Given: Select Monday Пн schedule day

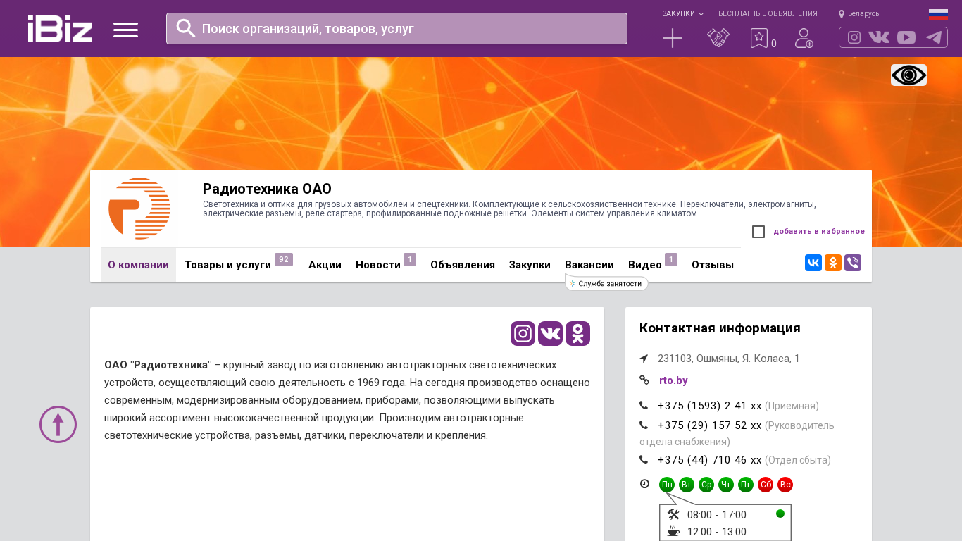Looking at the screenshot, I should coord(667,485).
